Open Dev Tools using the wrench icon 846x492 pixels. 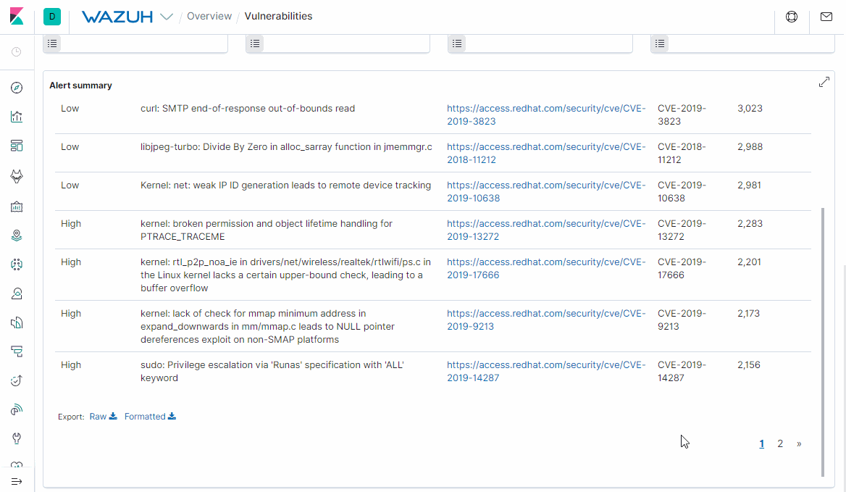point(16,438)
